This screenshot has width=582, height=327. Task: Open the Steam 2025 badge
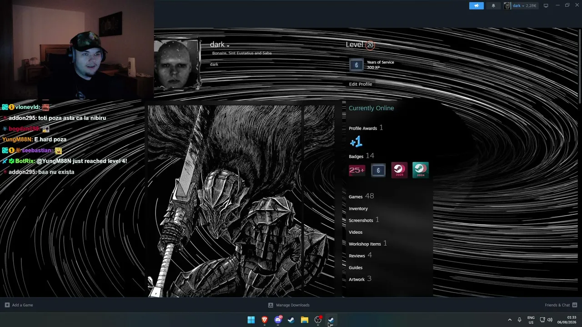399,170
